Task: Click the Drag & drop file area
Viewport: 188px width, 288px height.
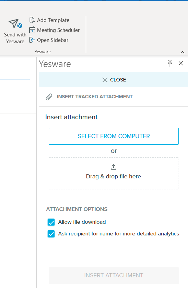Action: coord(114,174)
